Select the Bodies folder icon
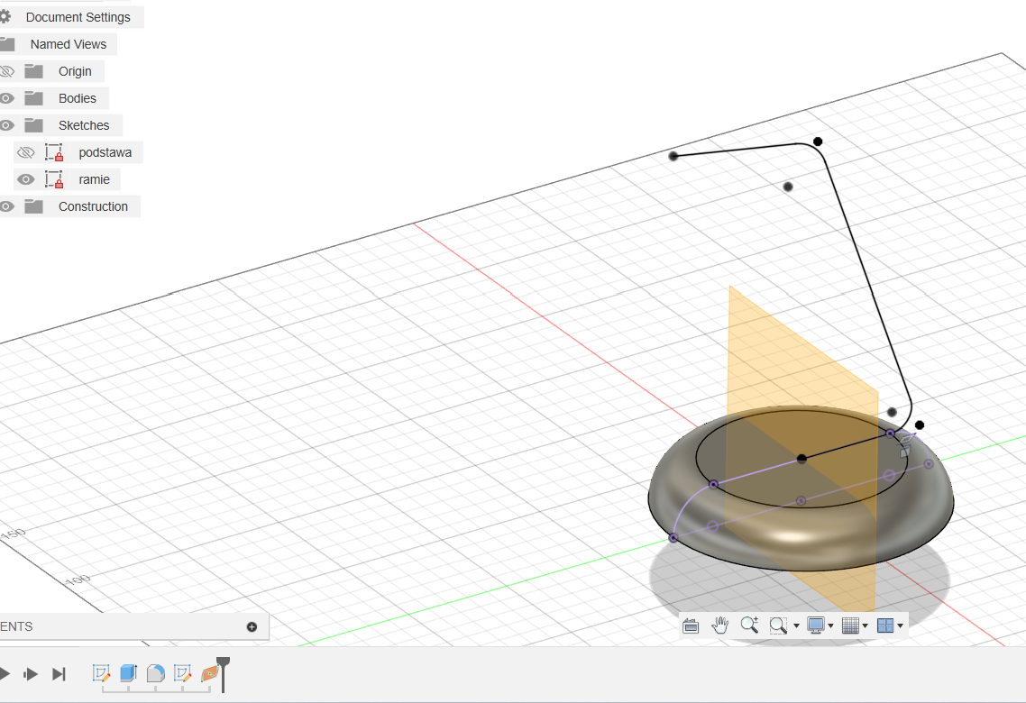The image size is (1026, 703). click(33, 98)
